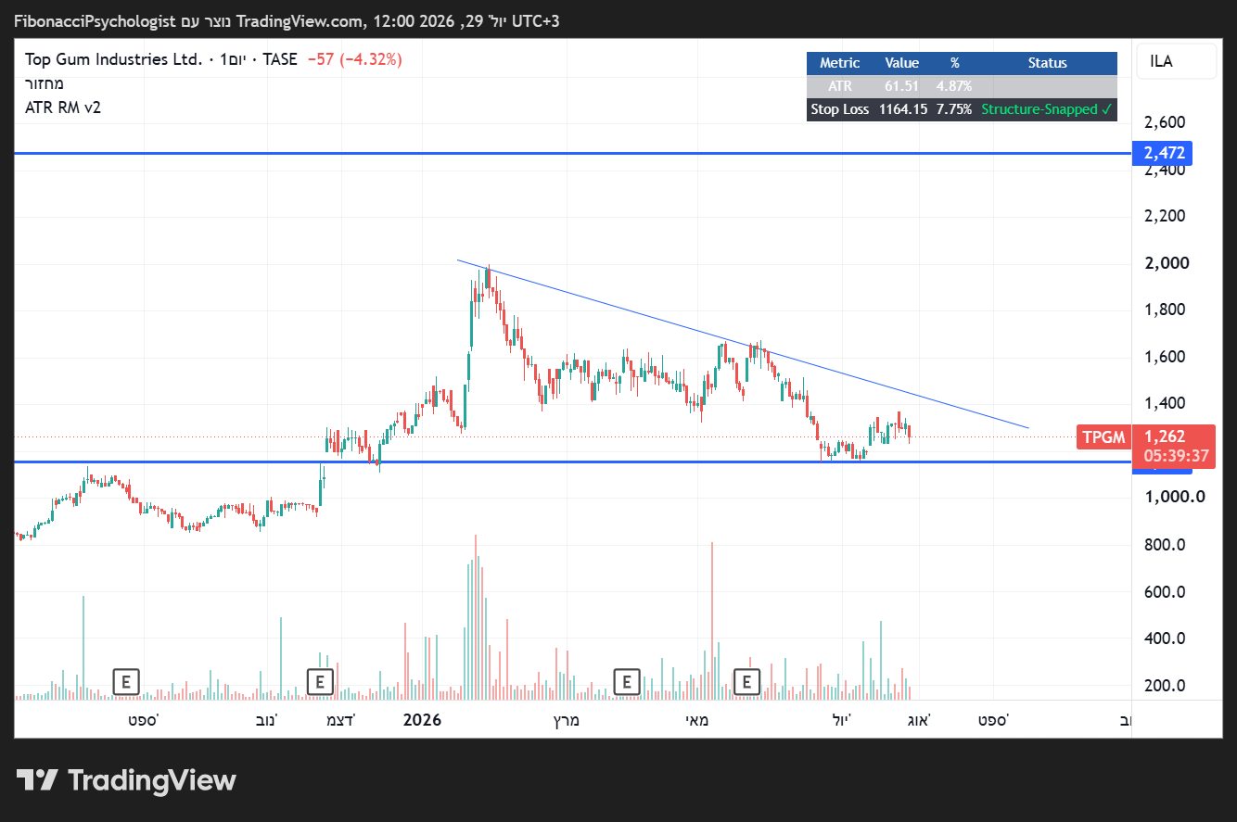Open the ILA currency selector
Screen dimensions: 1237x822
coord(1176,61)
